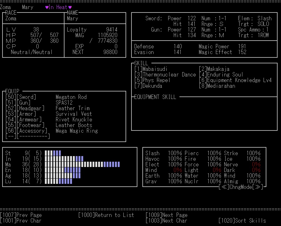Open the [52] Headgear slot

pyautogui.click(x=25, y=108)
